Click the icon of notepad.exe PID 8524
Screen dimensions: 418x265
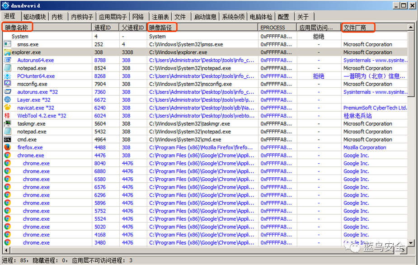[8, 68]
